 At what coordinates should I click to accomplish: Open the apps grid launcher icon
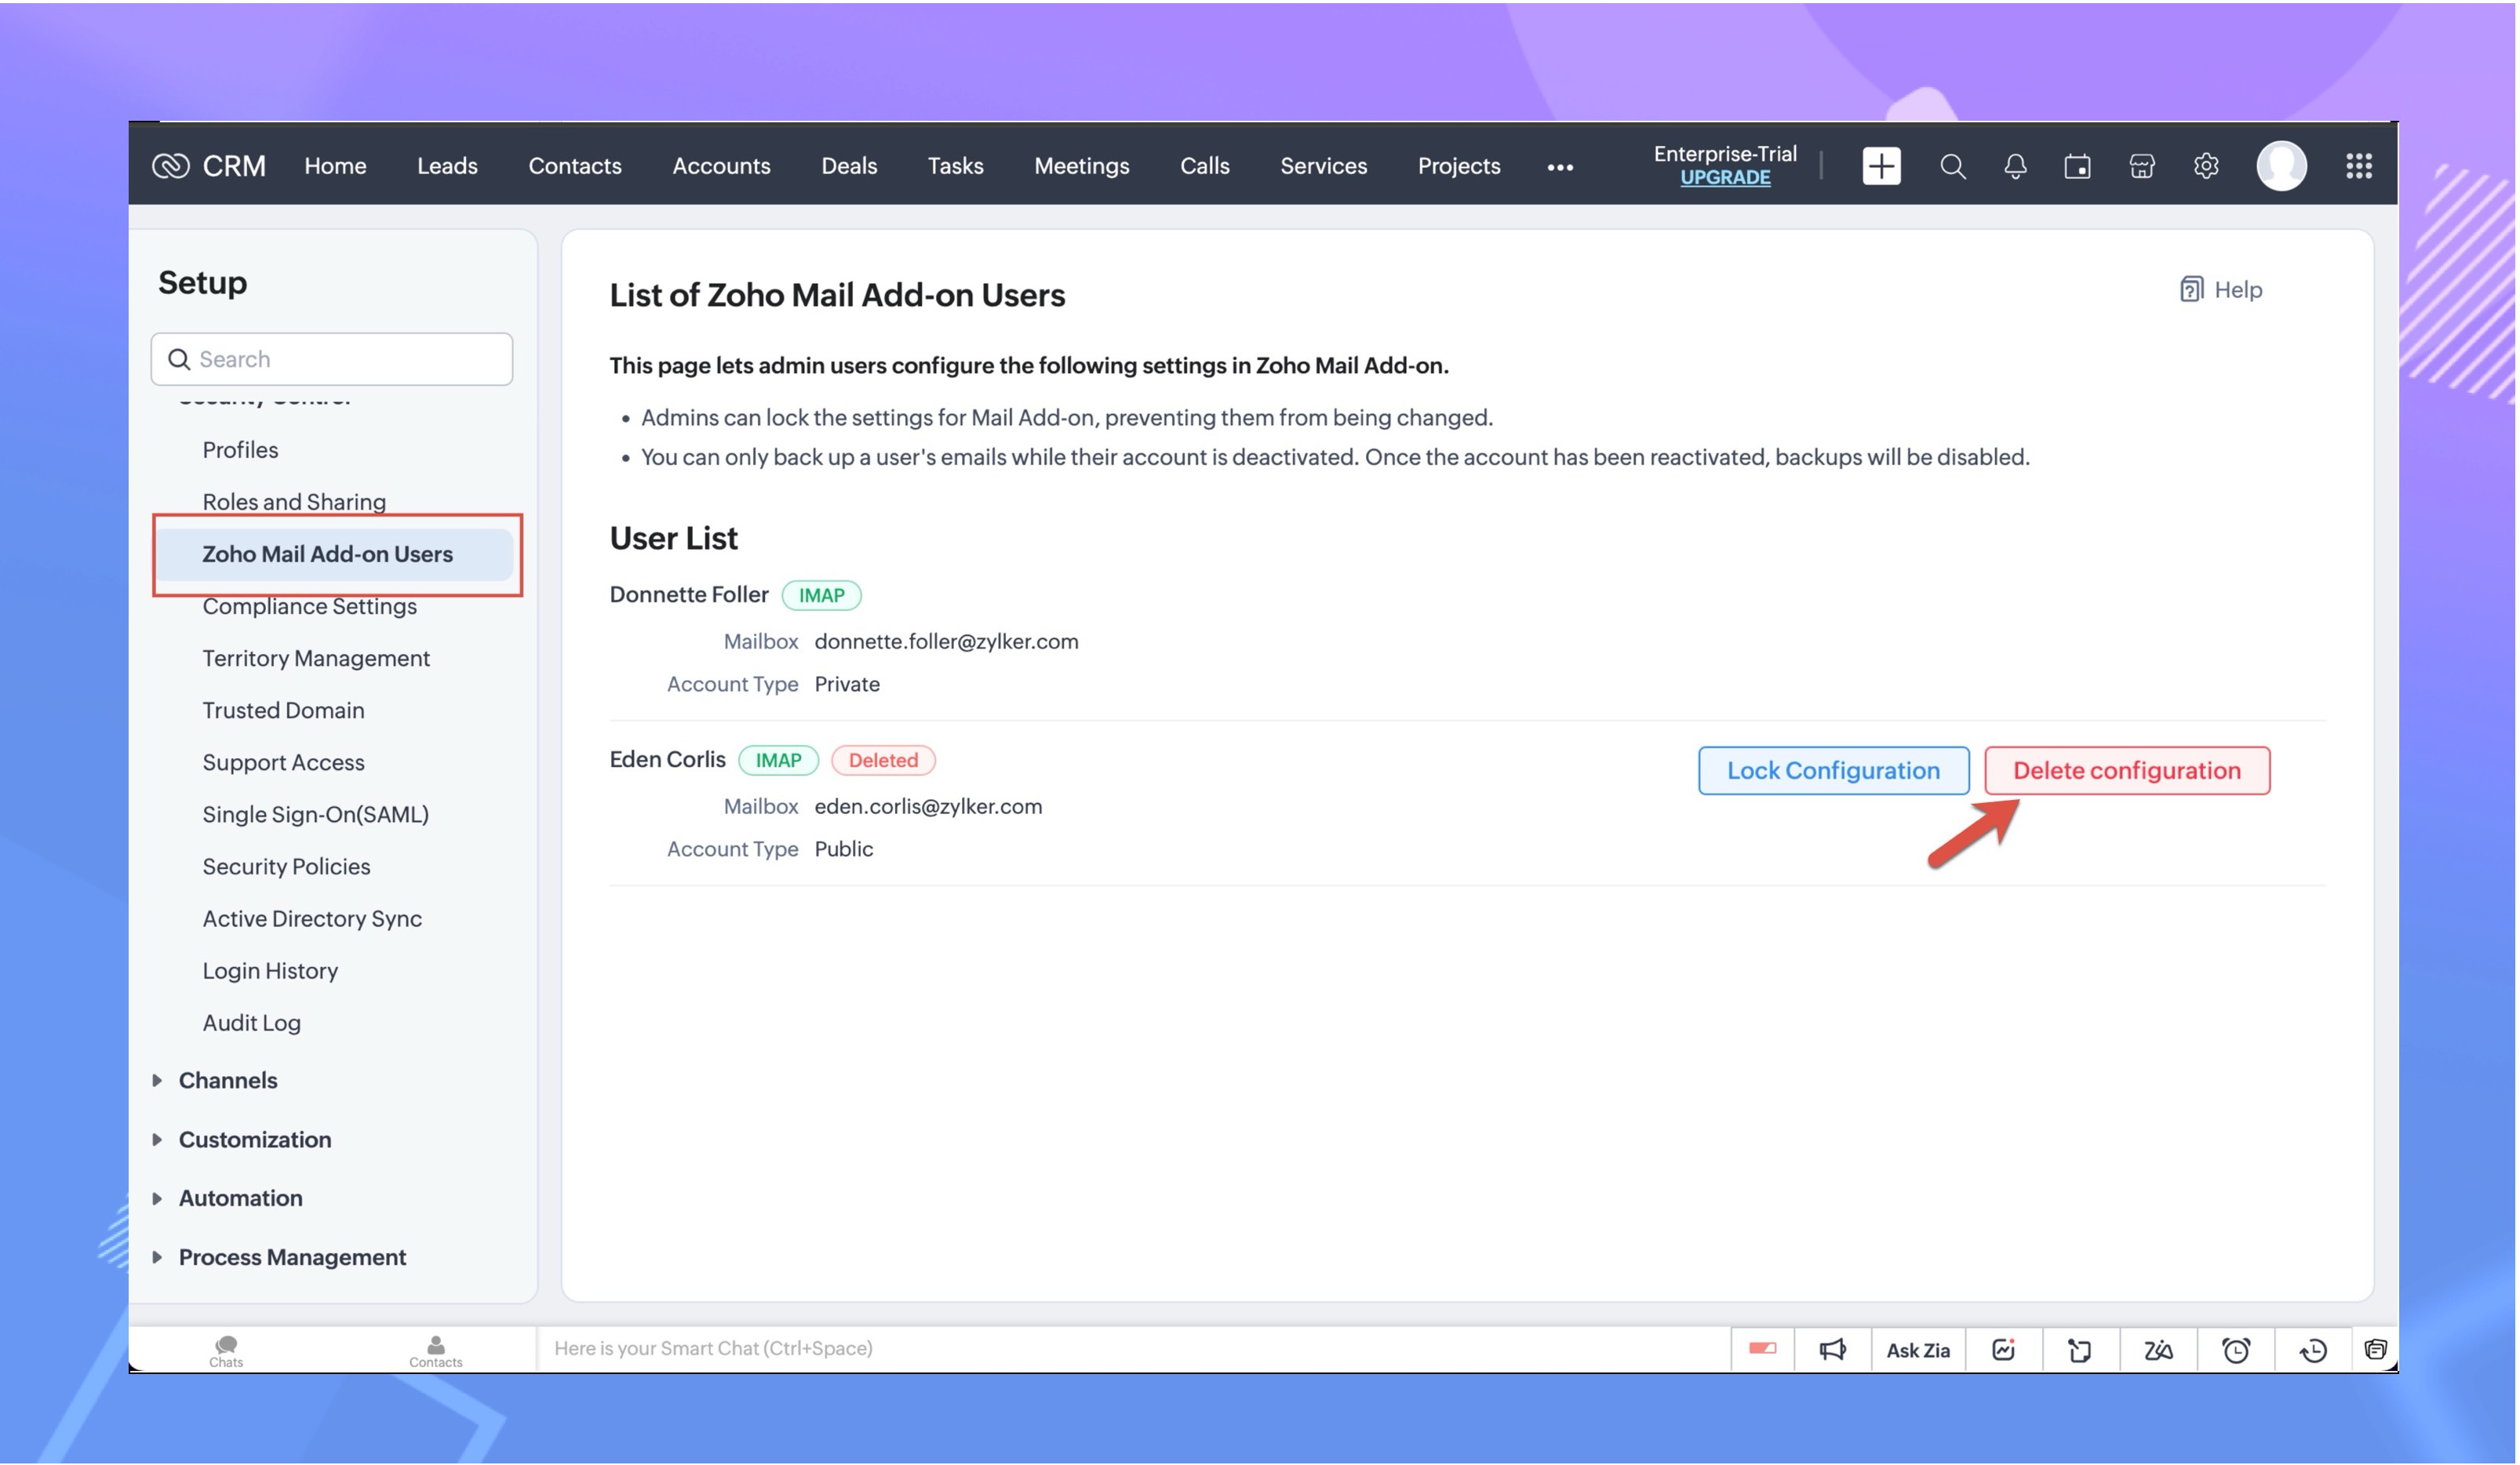(x=2358, y=166)
